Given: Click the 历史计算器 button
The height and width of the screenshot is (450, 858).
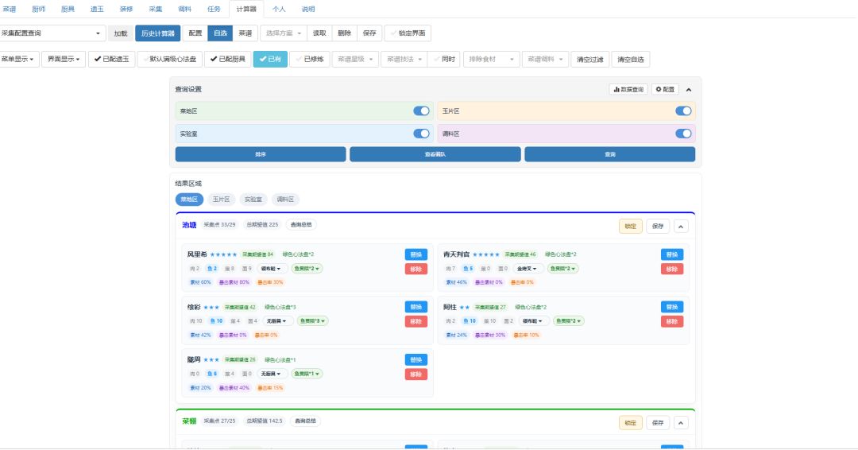Looking at the screenshot, I should tap(157, 33).
